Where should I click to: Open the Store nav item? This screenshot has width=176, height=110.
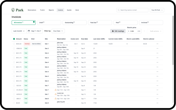[77, 10]
